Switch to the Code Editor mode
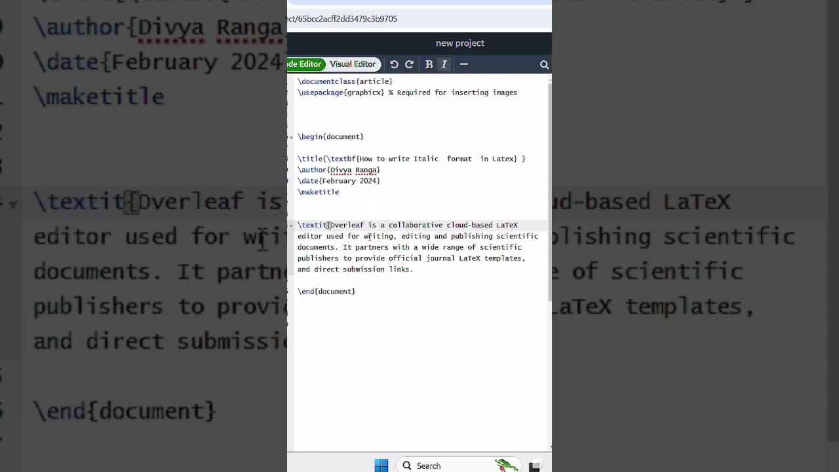The height and width of the screenshot is (472, 839). click(305, 64)
